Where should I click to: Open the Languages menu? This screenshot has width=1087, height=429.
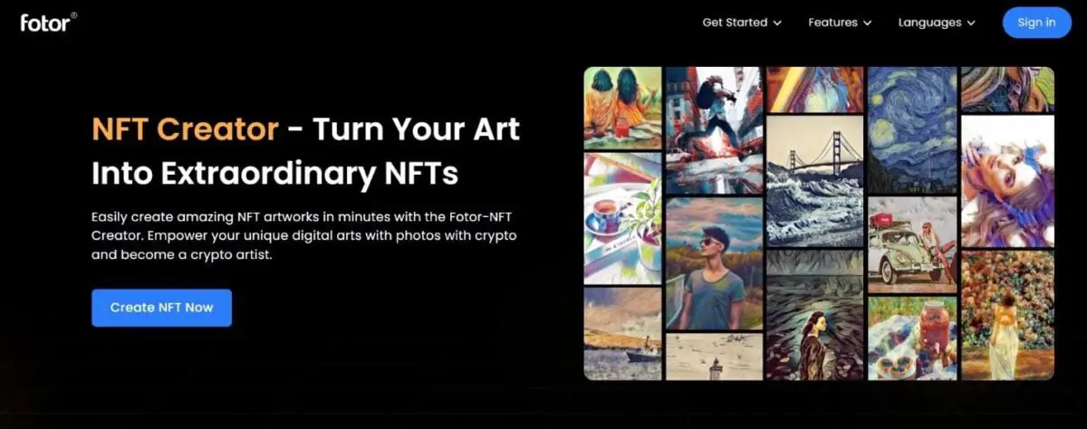click(937, 23)
